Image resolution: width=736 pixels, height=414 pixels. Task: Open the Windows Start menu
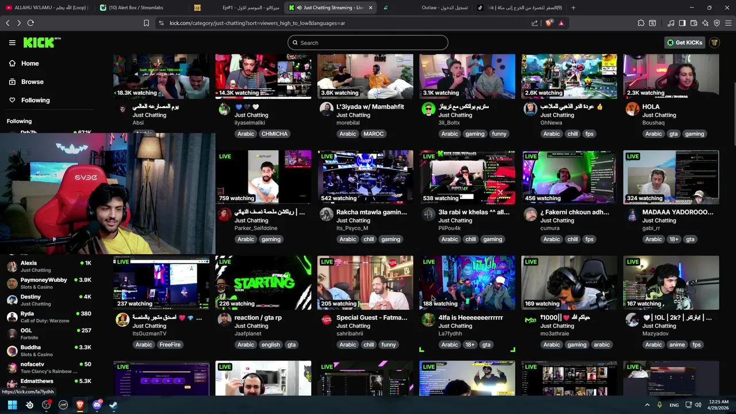click(x=12, y=405)
